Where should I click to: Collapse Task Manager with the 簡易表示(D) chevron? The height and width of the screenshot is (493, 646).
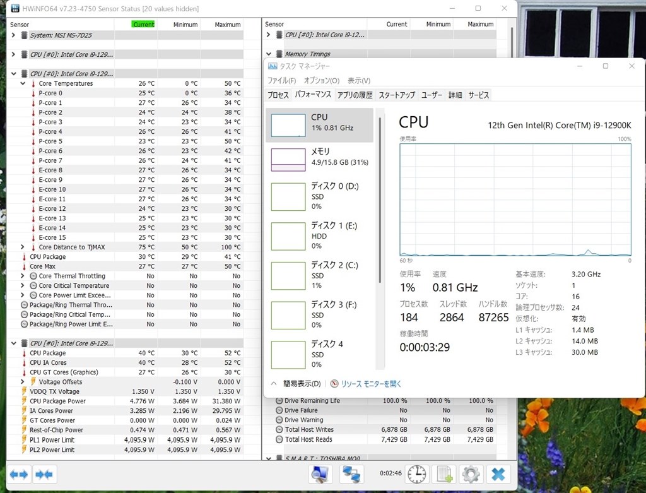tap(274, 383)
